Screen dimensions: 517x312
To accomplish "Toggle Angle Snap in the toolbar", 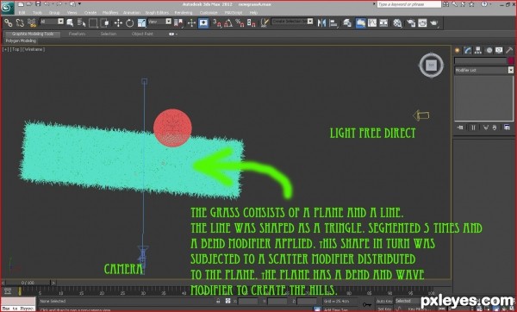I will coord(228,22).
